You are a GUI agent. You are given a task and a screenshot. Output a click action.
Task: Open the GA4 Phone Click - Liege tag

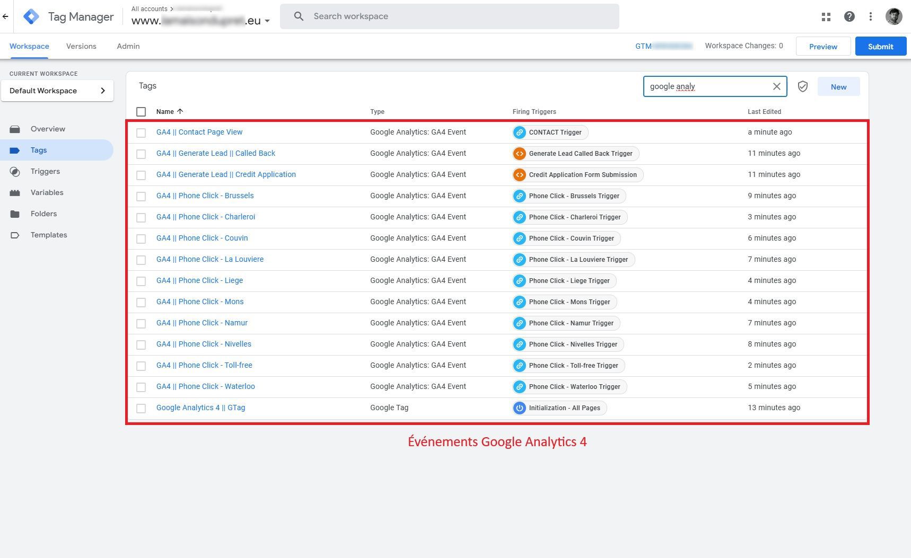pyautogui.click(x=199, y=280)
